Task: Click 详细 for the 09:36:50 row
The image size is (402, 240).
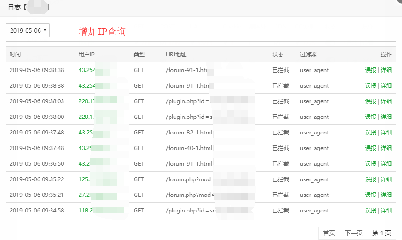Action: coord(386,164)
